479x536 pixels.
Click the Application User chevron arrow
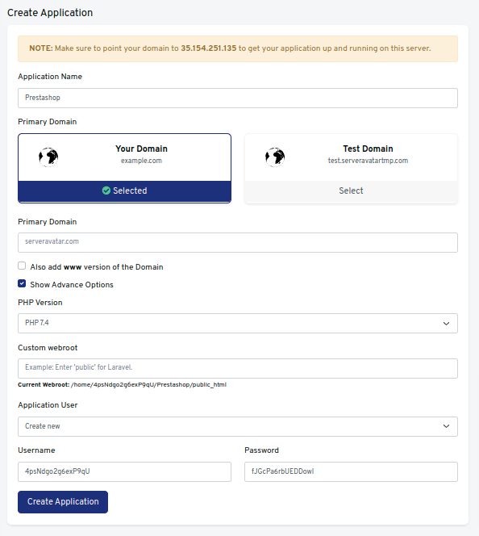pyautogui.click(x=446, y=426)
